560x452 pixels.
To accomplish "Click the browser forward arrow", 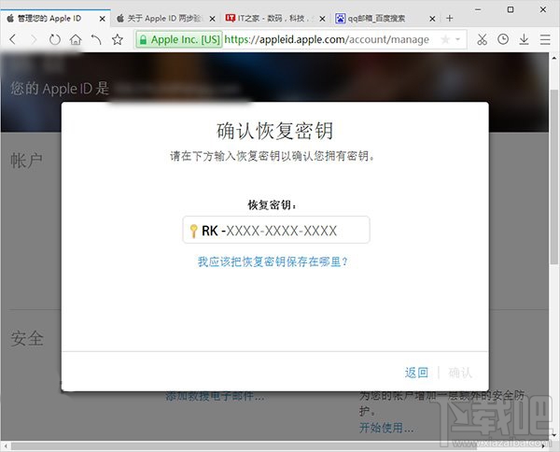I will click(34, 39).
